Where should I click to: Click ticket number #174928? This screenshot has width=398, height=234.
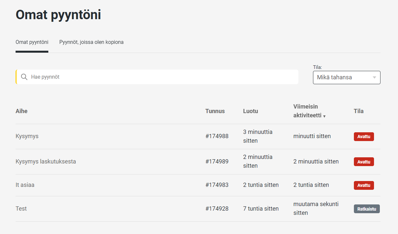pos(217,209)
